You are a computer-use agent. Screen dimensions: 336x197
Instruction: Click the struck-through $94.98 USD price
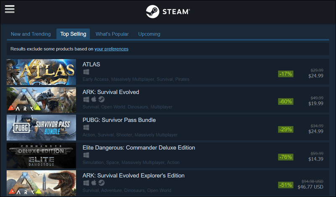[x=312, y=182]
